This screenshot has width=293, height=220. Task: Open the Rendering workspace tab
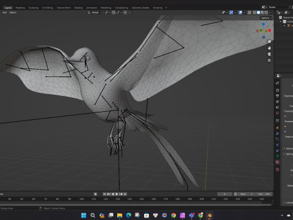tap(106, 8)
